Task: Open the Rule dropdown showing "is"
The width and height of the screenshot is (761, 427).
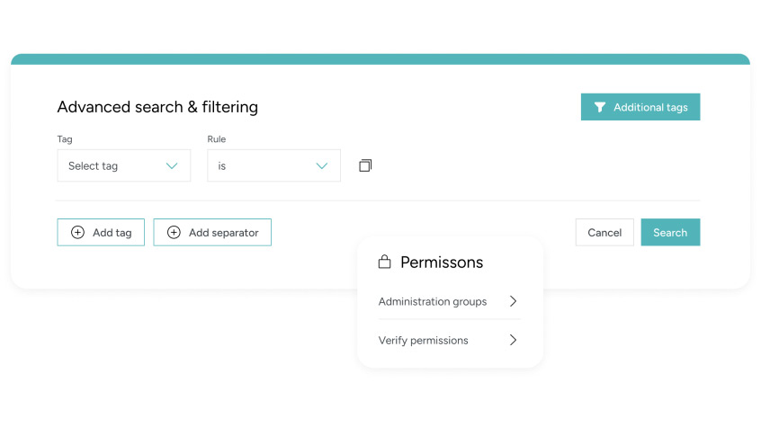Action: tap(273, 166)
